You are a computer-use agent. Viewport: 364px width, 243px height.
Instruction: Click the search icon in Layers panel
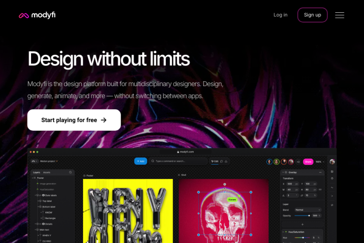coord(70,172)
